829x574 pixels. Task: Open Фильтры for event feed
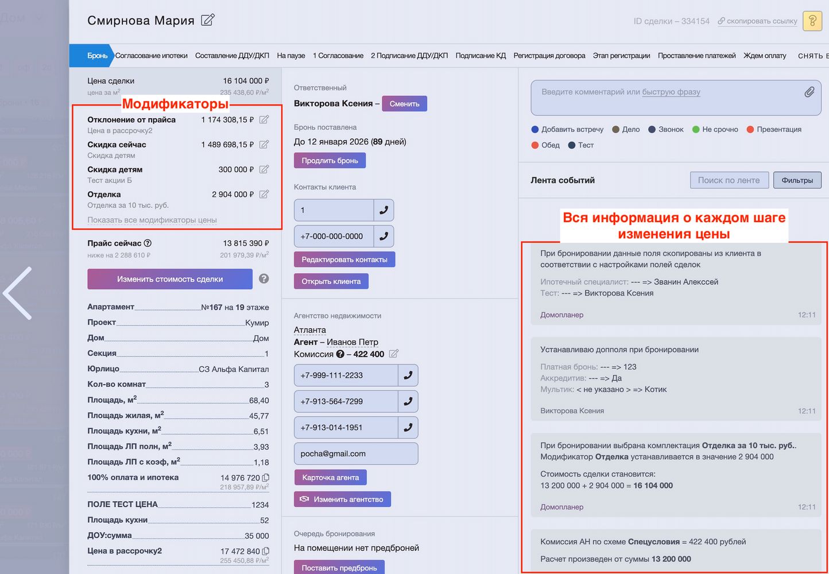[797, 180]
